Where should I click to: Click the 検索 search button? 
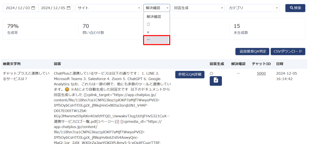click(x=295, y=8)
